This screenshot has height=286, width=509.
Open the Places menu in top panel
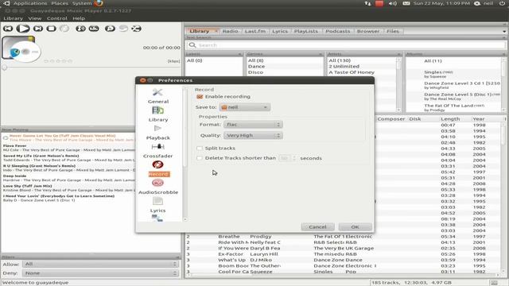click(x=60, y=3)
